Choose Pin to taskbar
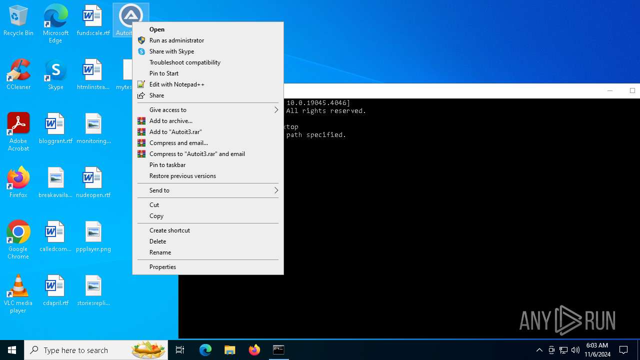 click(208, 165)
